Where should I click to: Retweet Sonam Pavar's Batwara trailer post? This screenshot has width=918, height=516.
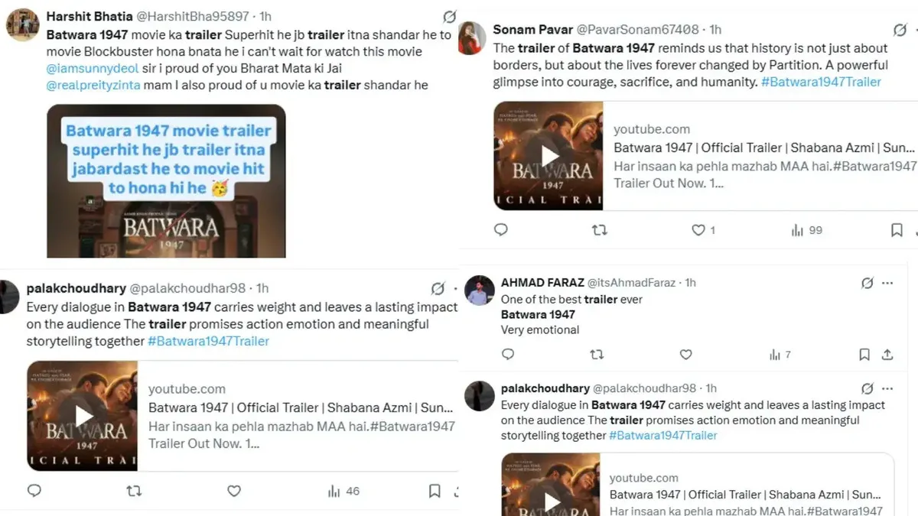coord(601,229)
